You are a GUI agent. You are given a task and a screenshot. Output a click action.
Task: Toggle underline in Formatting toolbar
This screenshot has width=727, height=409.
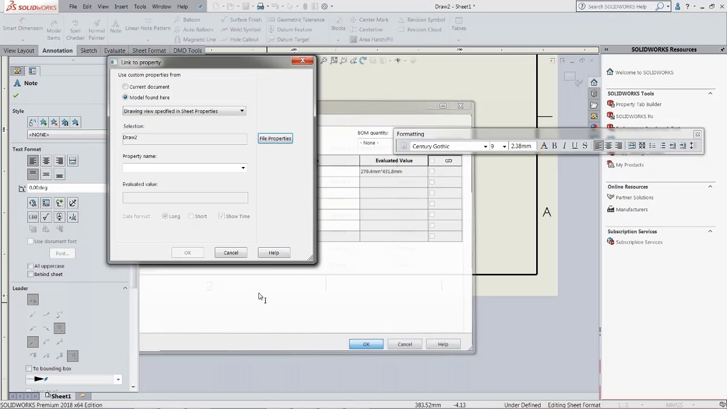tap(575, 146)
